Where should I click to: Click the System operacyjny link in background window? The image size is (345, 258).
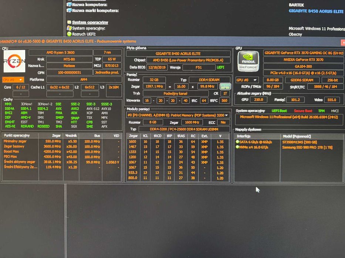(90, 22)
